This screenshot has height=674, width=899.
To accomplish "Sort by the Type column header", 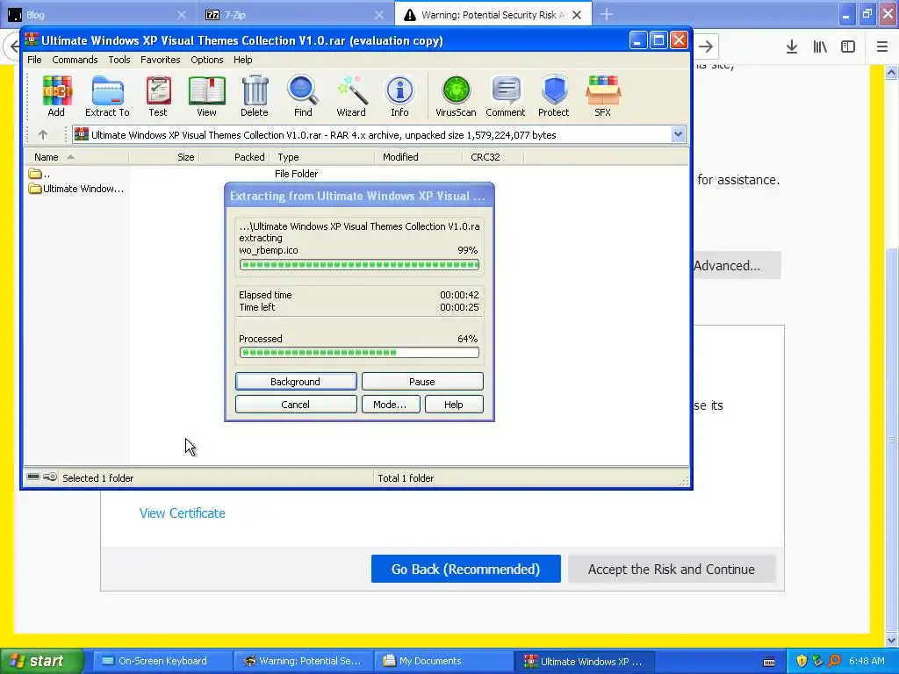I will click(x=321, y=157).
